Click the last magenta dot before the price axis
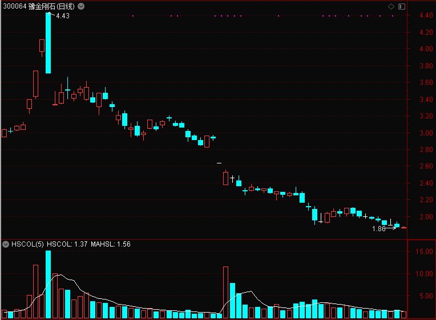 coord(393,16)
